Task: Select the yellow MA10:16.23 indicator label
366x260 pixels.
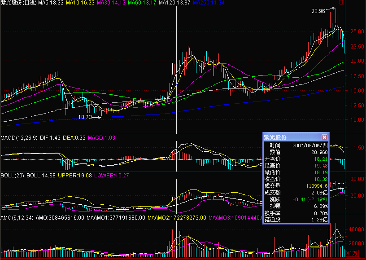Action: click(80, 3)
